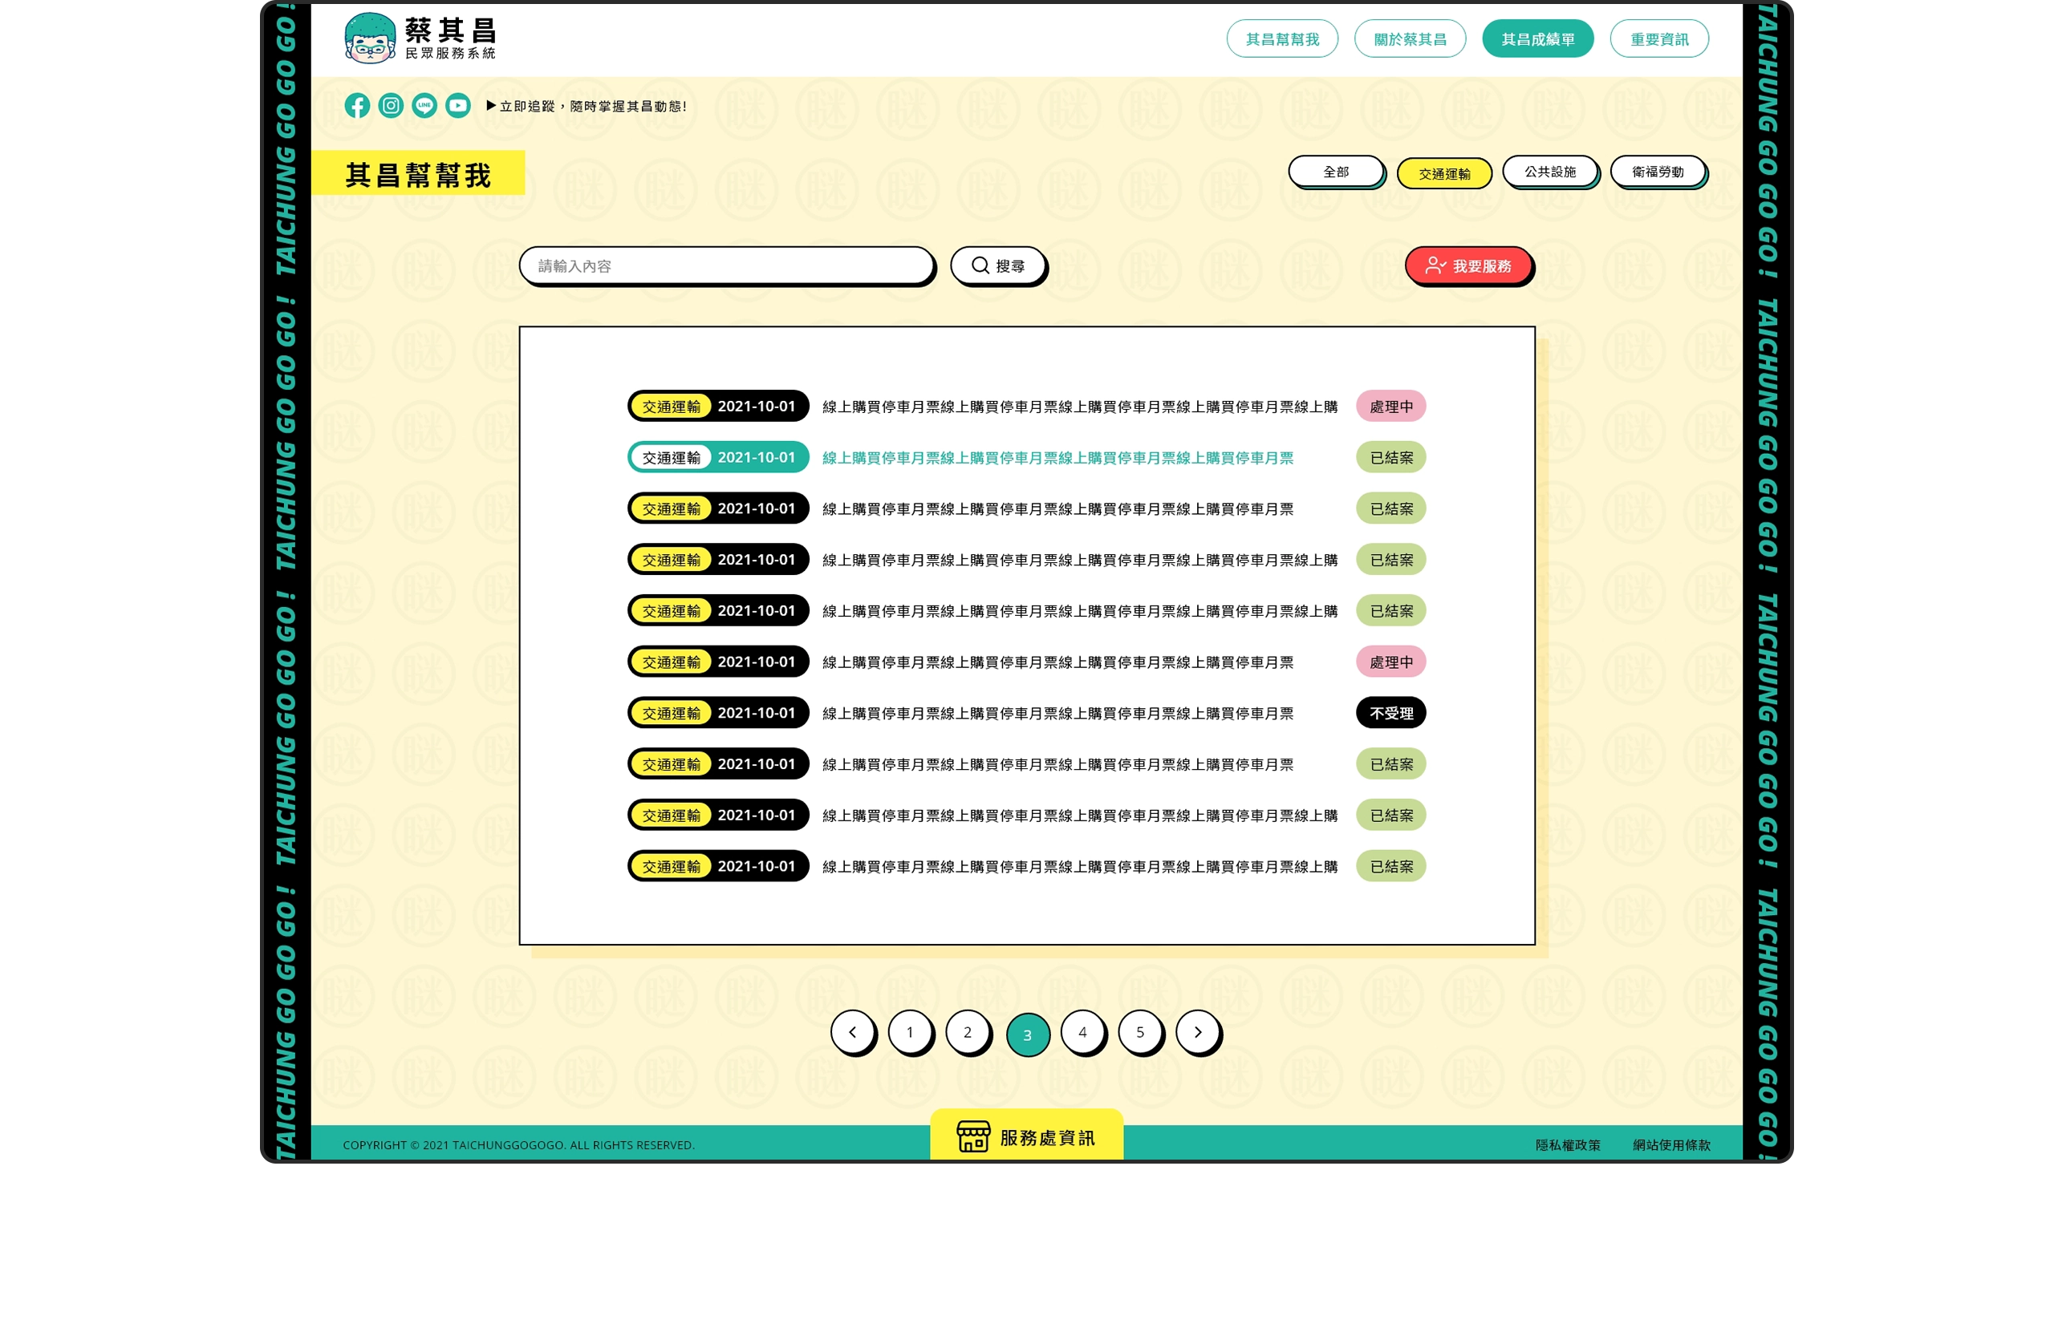Open the 關於蔡其昌 nav menu
The width and height of the screenshot is (2054, 1324).
pyautogui.click(x=1409, y=38)
